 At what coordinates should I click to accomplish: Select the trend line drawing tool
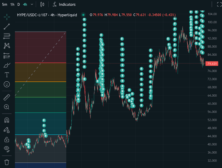point(7,27)
